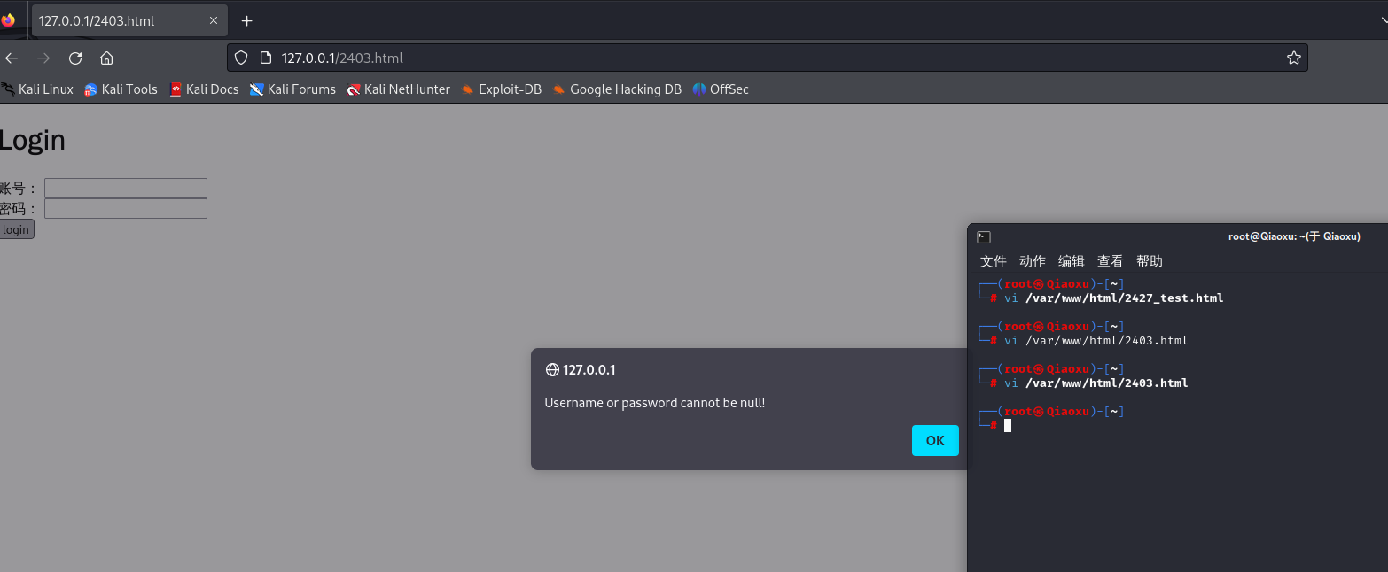The width and height of the screenshot is (1388, 572).
Task: Open the 文件 menu in terminal
Action: tap(994, 261)
